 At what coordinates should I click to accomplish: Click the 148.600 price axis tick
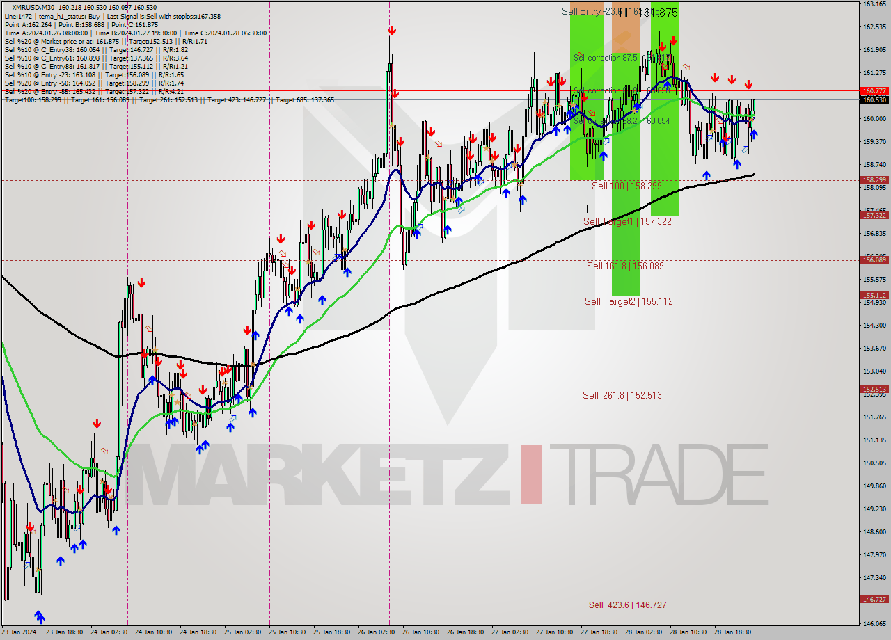click(874, 532)
